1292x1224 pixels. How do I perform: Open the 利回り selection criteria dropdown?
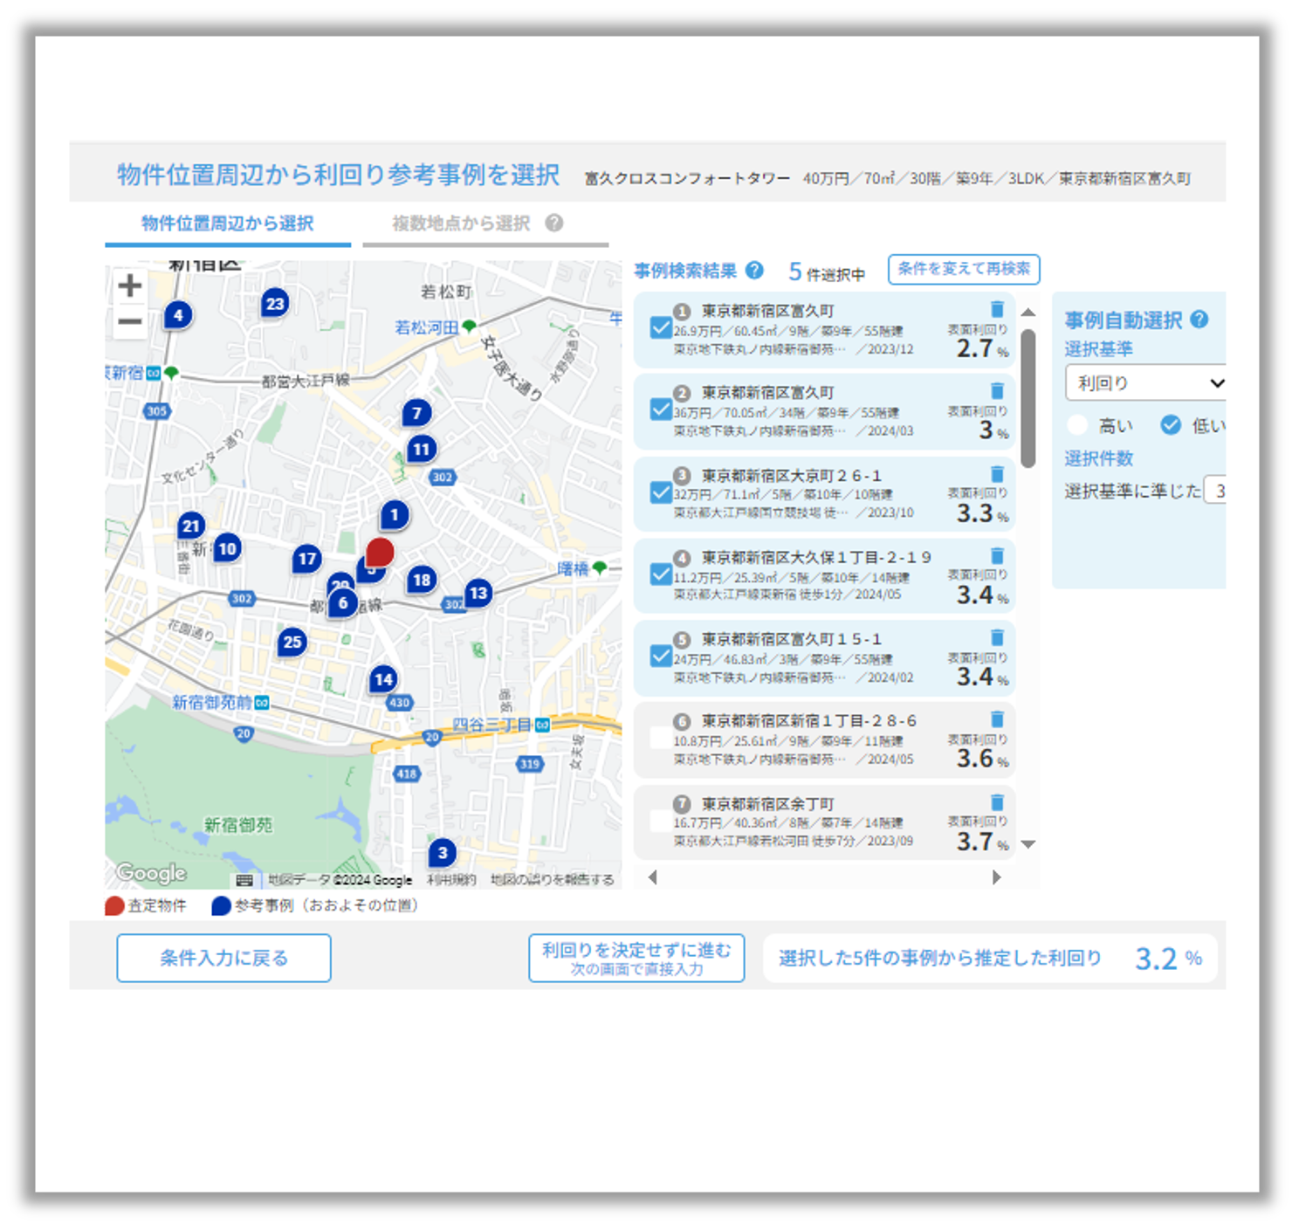[x=1146, y=382]
